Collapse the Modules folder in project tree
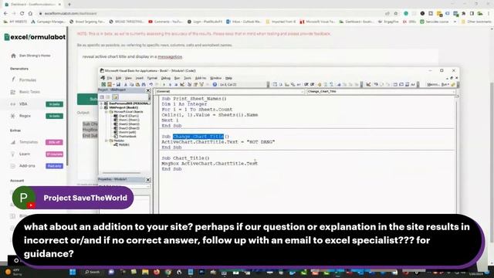 pos(107,141)
